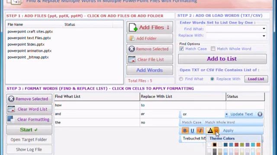
Task: Toggle Bold formatting in the popup toolbar
Action: pos(185,130)
